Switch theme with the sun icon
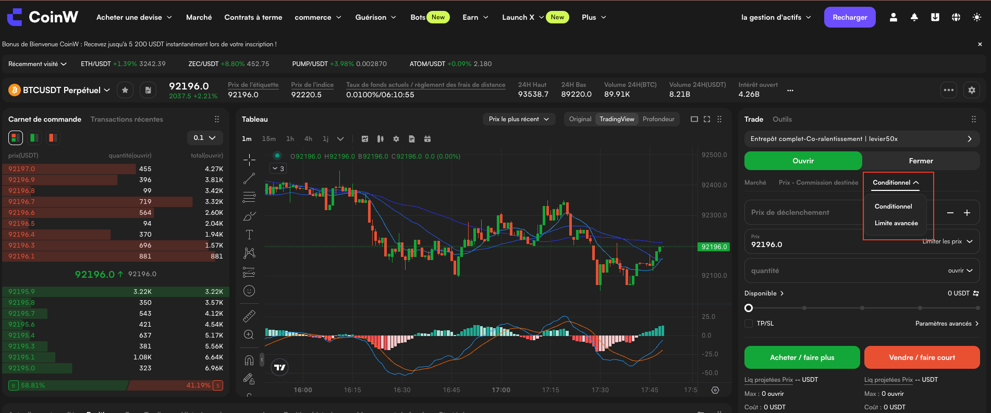 point(977,17)
